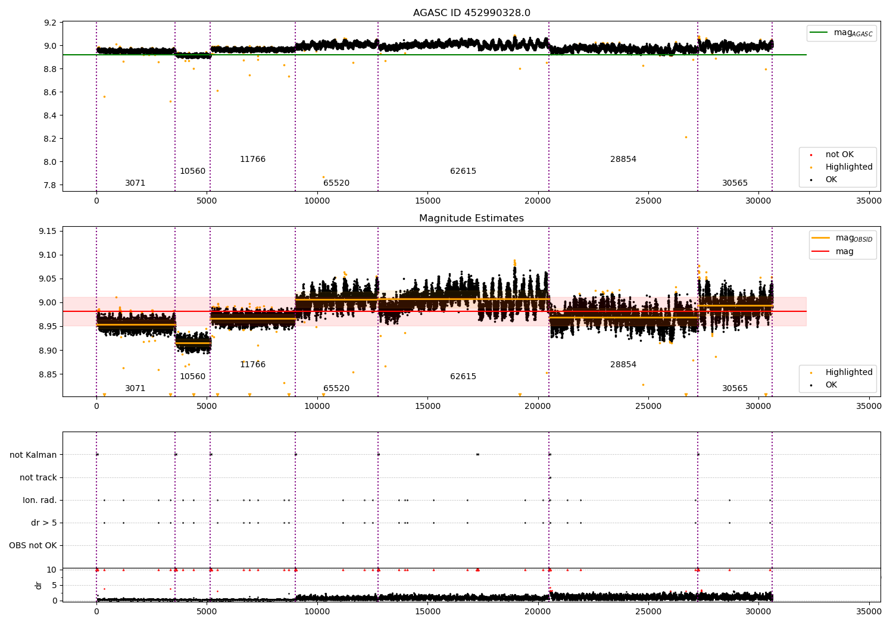Click the red 'mag' legend entry in middle plot
The width and height of the screenshot is (893, 625).
point(833,252)
